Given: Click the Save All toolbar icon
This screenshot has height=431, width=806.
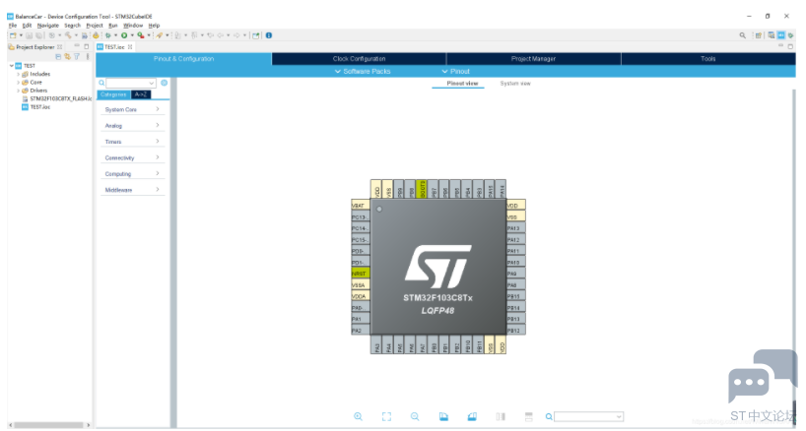Looking at the screenshot, I should pyautogui.click(x=38, y=35).
